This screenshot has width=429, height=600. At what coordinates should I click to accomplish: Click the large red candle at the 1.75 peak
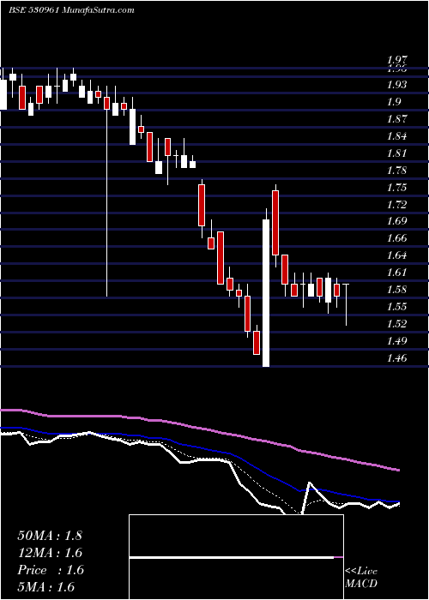(275, 223)
